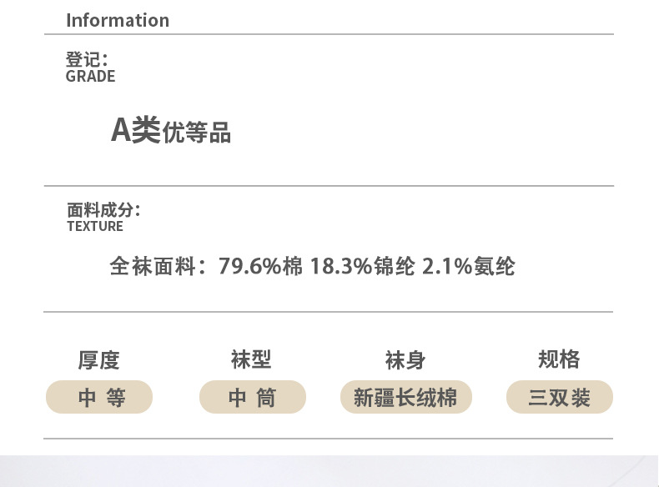Select the 2.1%氨纶 composition text

point(469,267)
